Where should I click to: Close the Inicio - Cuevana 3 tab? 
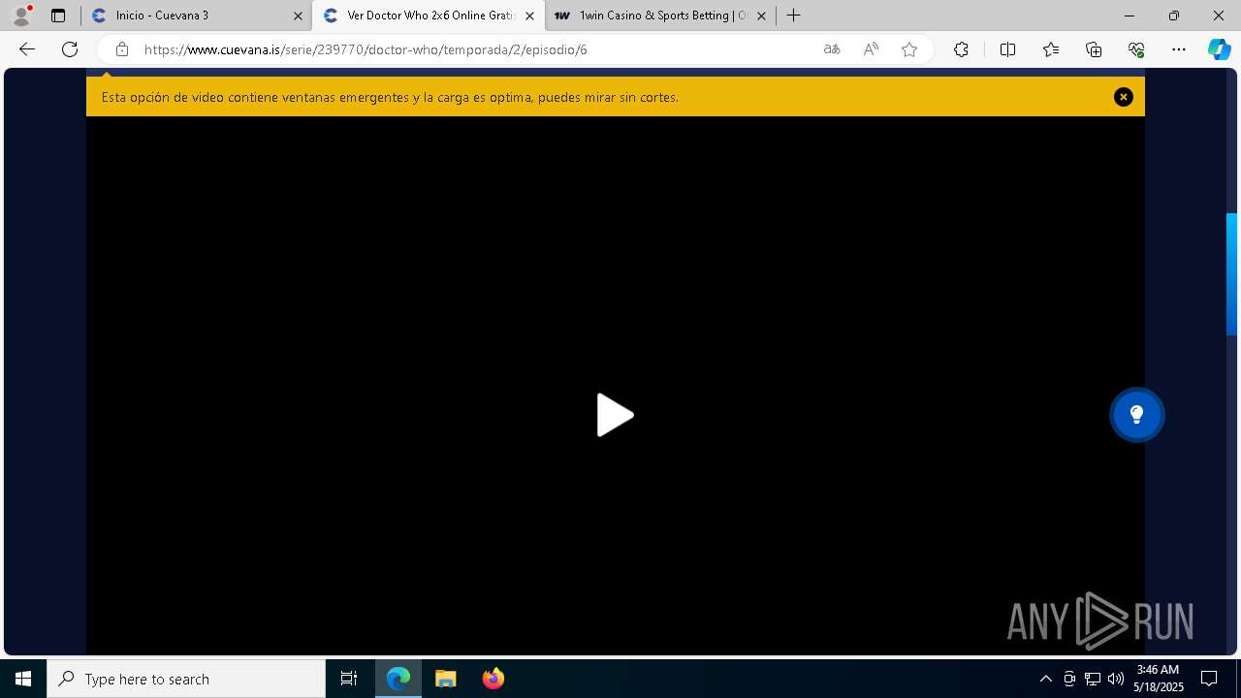tap(298, 16)
